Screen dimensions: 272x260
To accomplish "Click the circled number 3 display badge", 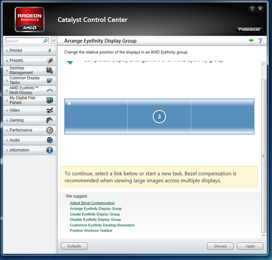I will click(x=159, y=117).
